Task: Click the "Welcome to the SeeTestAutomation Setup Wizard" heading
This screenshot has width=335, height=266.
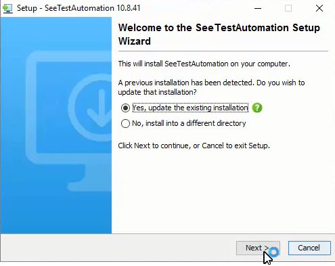Action: [x=219, y=35]
